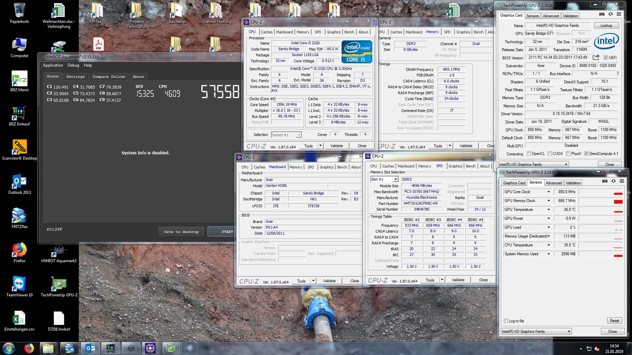The height and width of the screenshot is (355, 632).
Task: Expand GPU selector in GPU-Z Graphics Card window
Action: tap(566, 164)
